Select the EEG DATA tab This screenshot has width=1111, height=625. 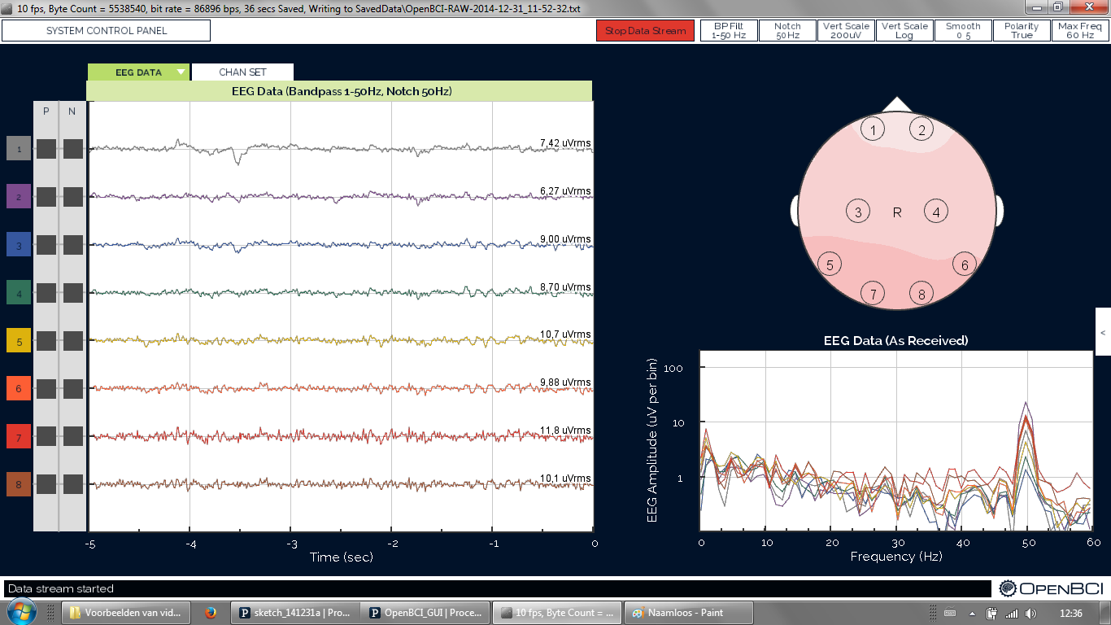[138, 72]
